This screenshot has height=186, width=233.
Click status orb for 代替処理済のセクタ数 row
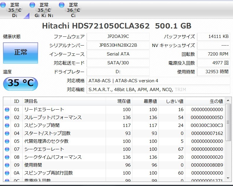click(x=7, y=141)
